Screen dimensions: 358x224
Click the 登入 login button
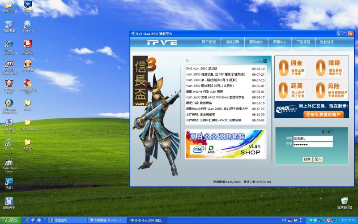[x=318, y=159]
